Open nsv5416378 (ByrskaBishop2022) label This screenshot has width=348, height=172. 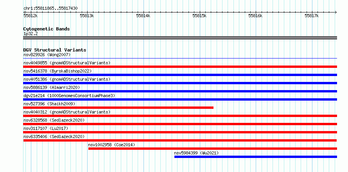coord(57,71)
